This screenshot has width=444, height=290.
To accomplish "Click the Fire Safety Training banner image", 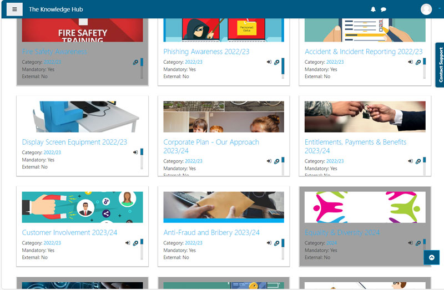I will pyautogui.click(x=82, y=30).
